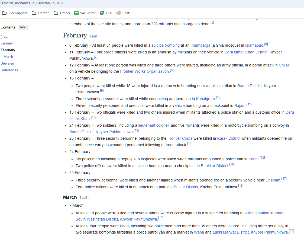Open citation [11] reference
The image size is (304, 236).
(249, 104)
